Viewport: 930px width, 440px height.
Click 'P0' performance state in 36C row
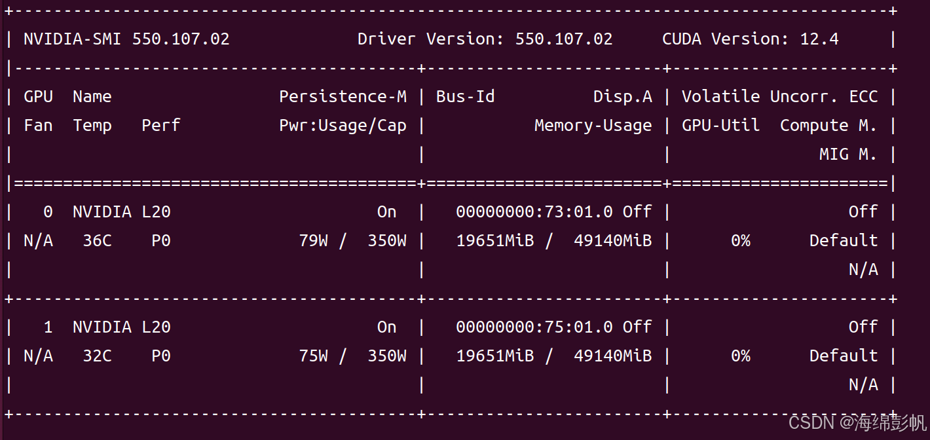tap(161, 241)
